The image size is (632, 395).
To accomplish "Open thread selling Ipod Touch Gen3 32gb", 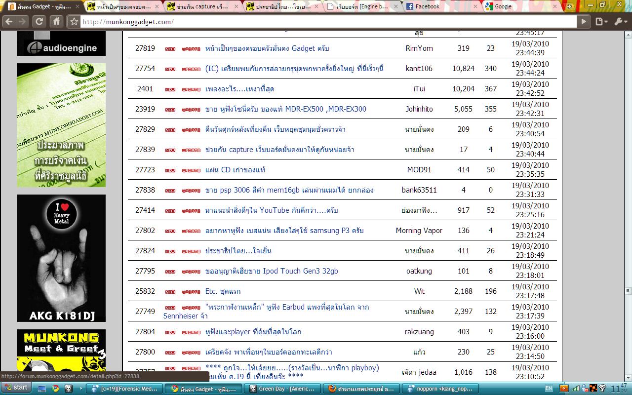I will pos(272,271).
